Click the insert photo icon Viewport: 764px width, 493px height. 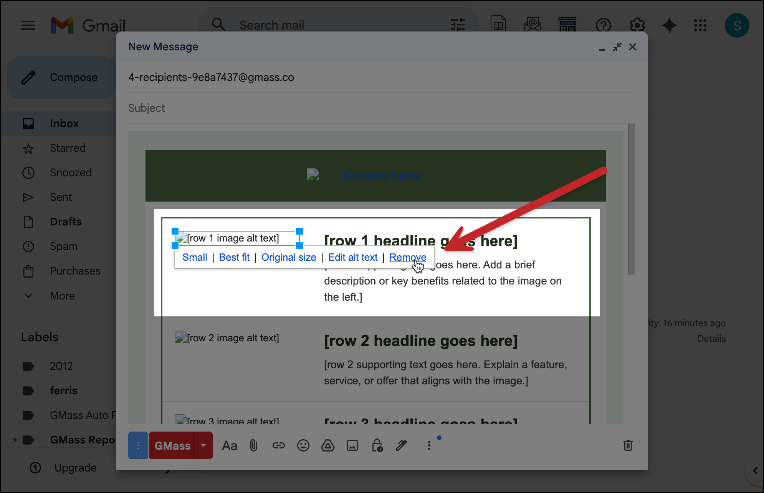point(352,445)
